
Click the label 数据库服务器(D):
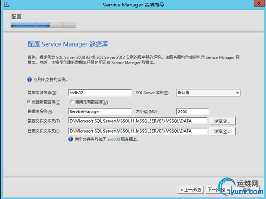tap(42, 93)
